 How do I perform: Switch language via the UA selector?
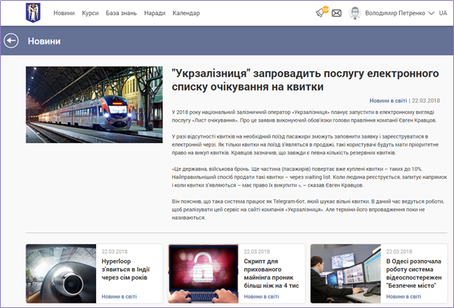pyautogui.click(x=443, y=13)
